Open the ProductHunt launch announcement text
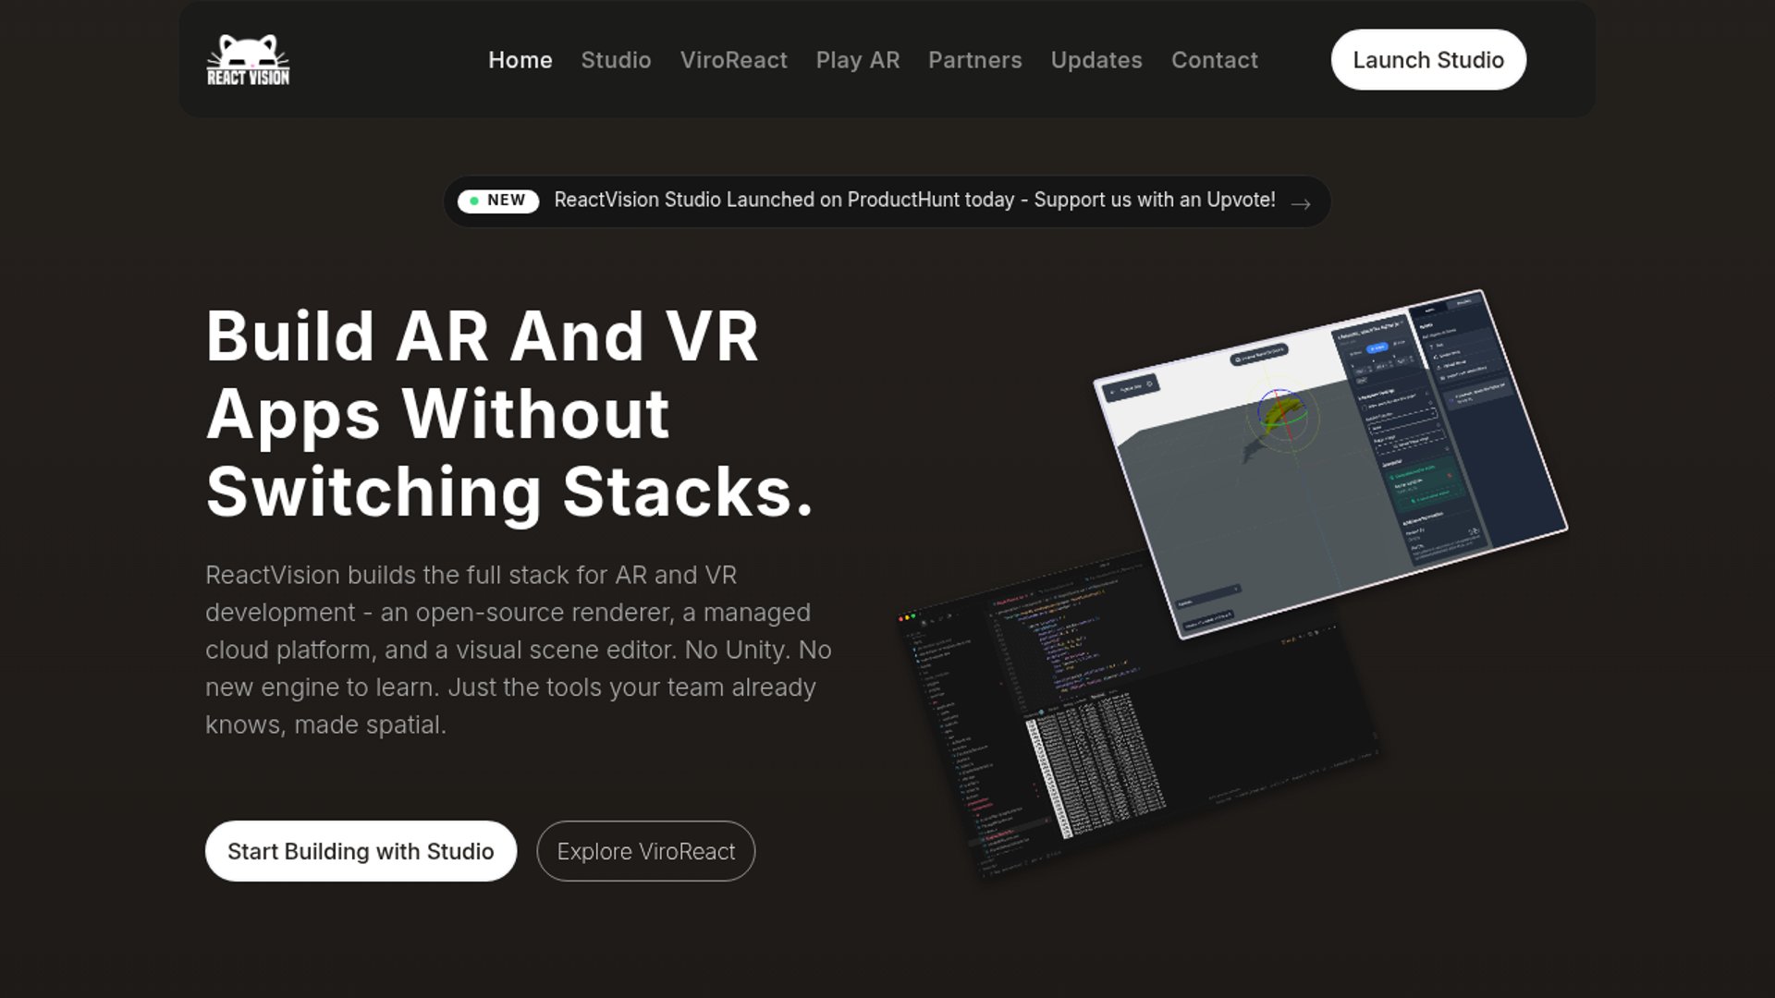This screenshot has height=998, width=1775. coord(914,201)
